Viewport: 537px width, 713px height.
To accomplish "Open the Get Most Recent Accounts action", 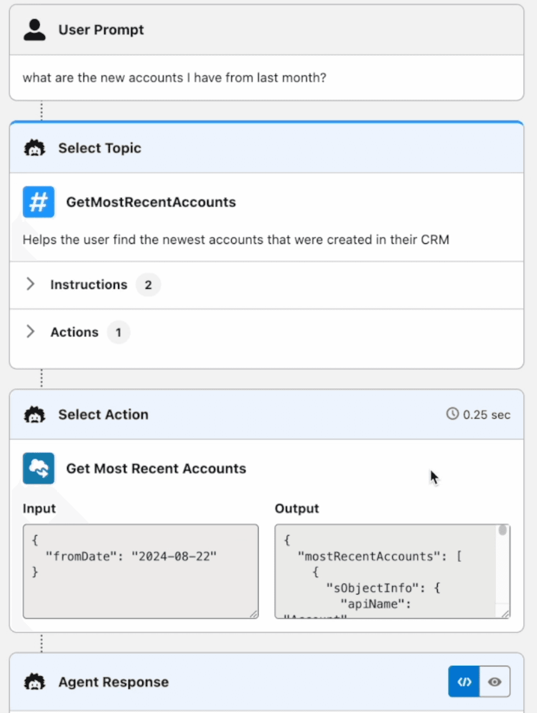I will 156,469.
